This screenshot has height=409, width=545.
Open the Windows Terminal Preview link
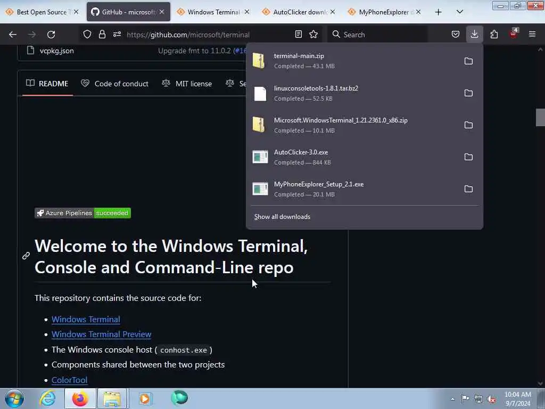102,334
